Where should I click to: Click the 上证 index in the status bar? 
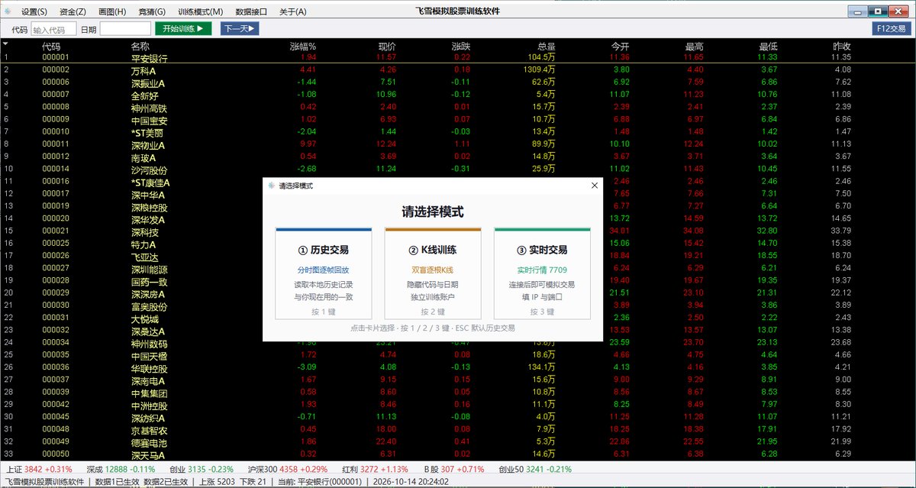click(40, 469)
